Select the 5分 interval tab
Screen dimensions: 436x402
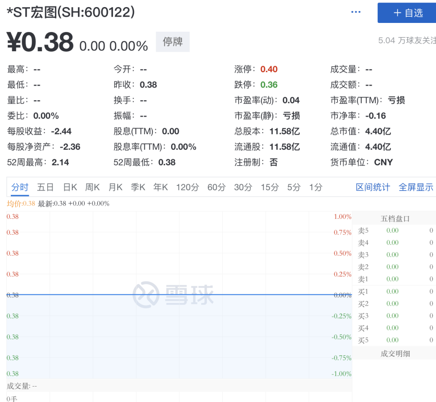[x=294, y=187]
